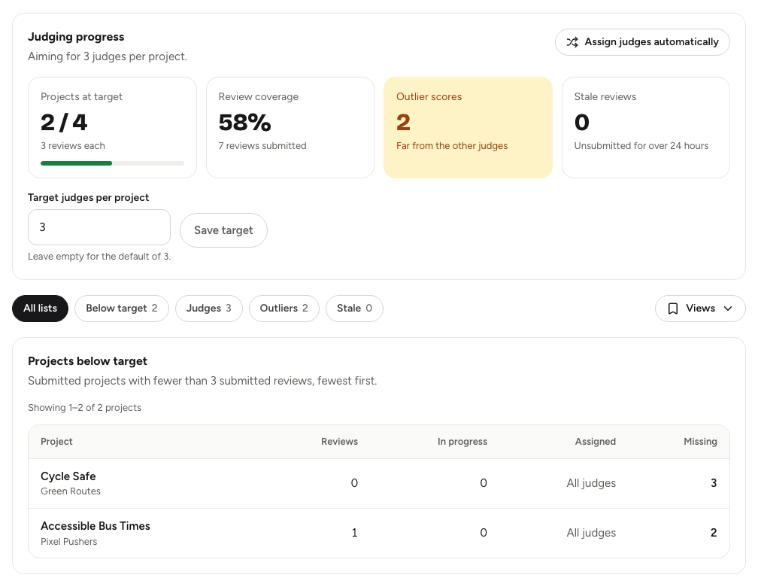758x587 pixels.
Task: Open the Stale filter tab
Action: pyautogui.click(x=354, y=309)
